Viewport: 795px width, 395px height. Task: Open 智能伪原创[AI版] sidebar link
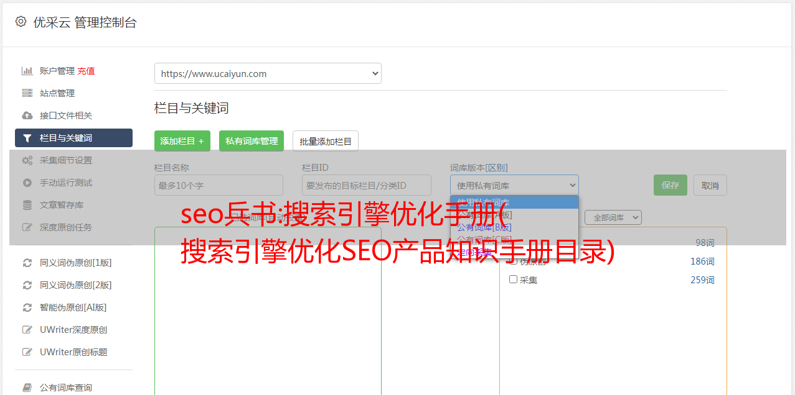[x=73, y=307]
